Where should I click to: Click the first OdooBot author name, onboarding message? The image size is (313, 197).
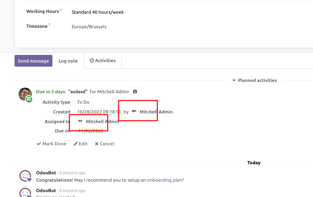(x=46, y=173)
